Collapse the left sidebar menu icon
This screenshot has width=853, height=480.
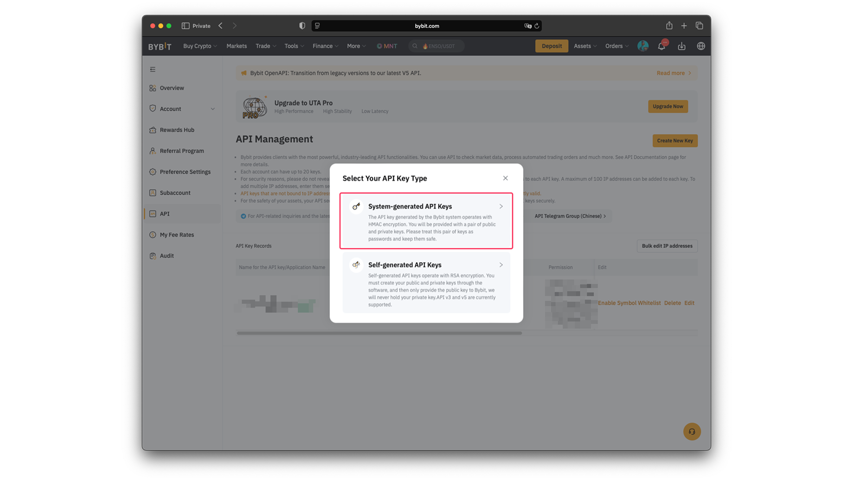pyautogui.click(x=153, y=70)
